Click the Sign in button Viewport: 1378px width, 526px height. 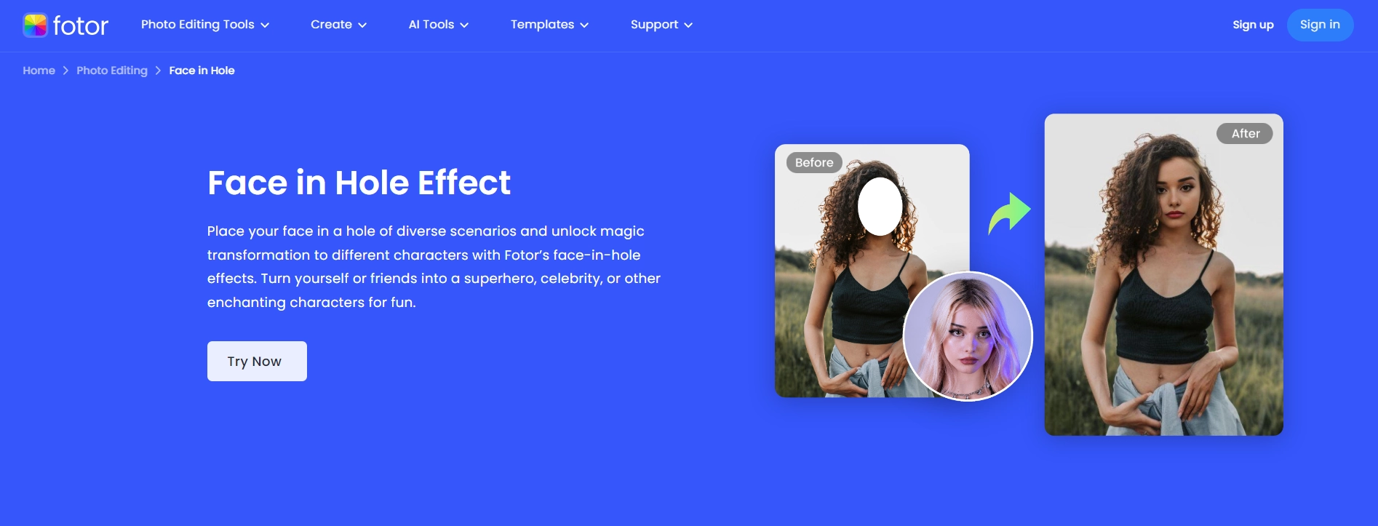(1320, 25)
